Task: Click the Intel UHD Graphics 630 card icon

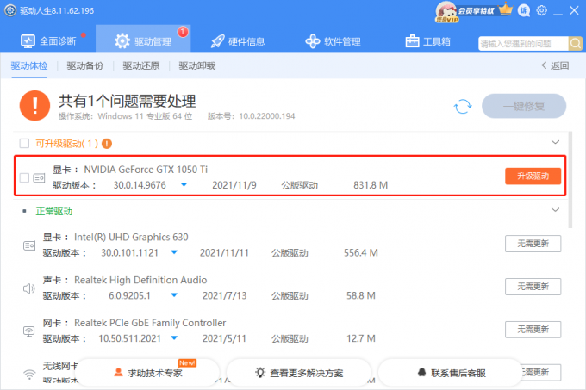Action: tap(29, 245)
